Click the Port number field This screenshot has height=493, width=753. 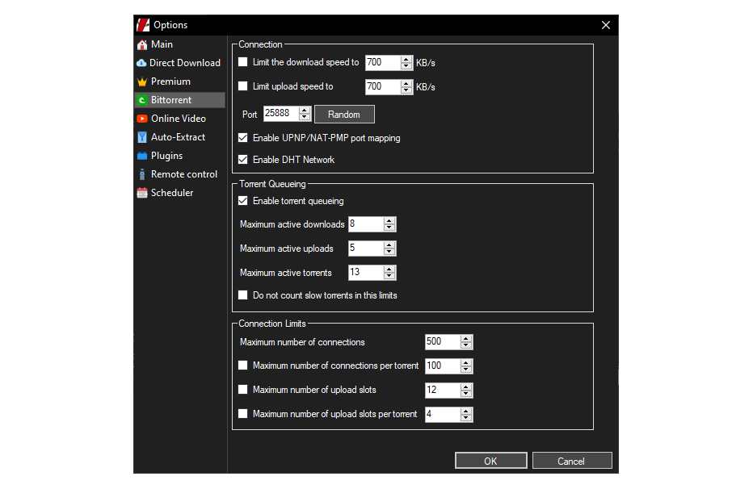281,114
